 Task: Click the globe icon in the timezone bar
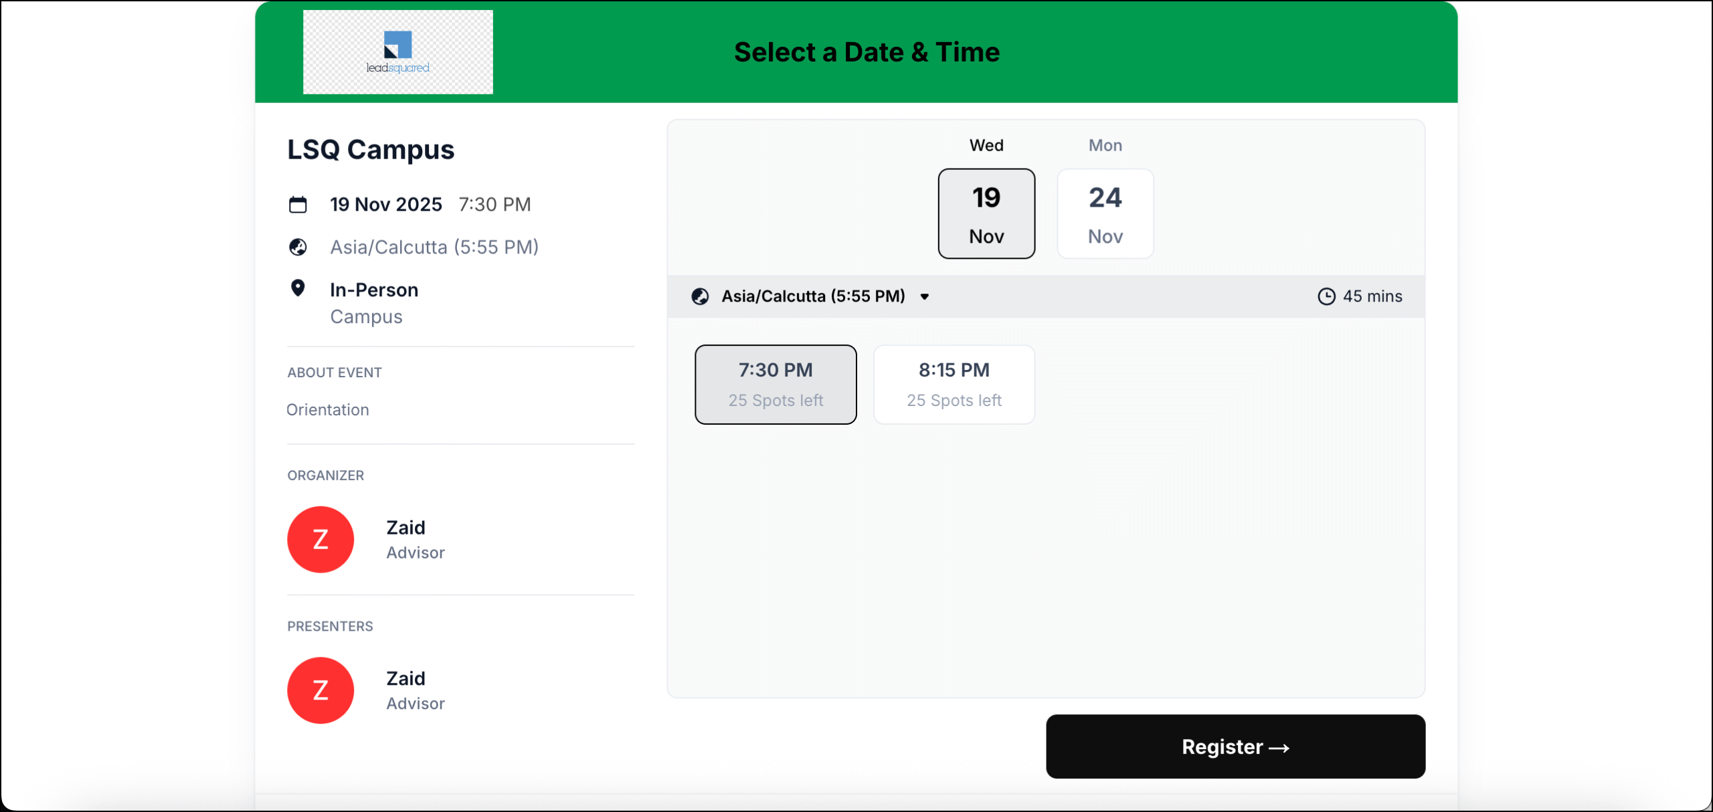click(700, 296)
